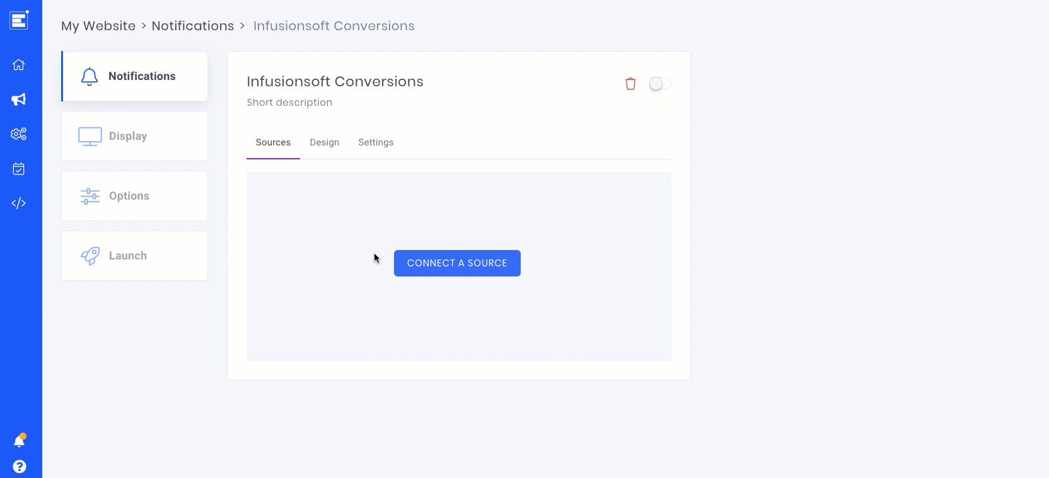Click the sliders icon in Options step
The height and width of the screenshot is (478, 1049).
click(x=90, y=196)
